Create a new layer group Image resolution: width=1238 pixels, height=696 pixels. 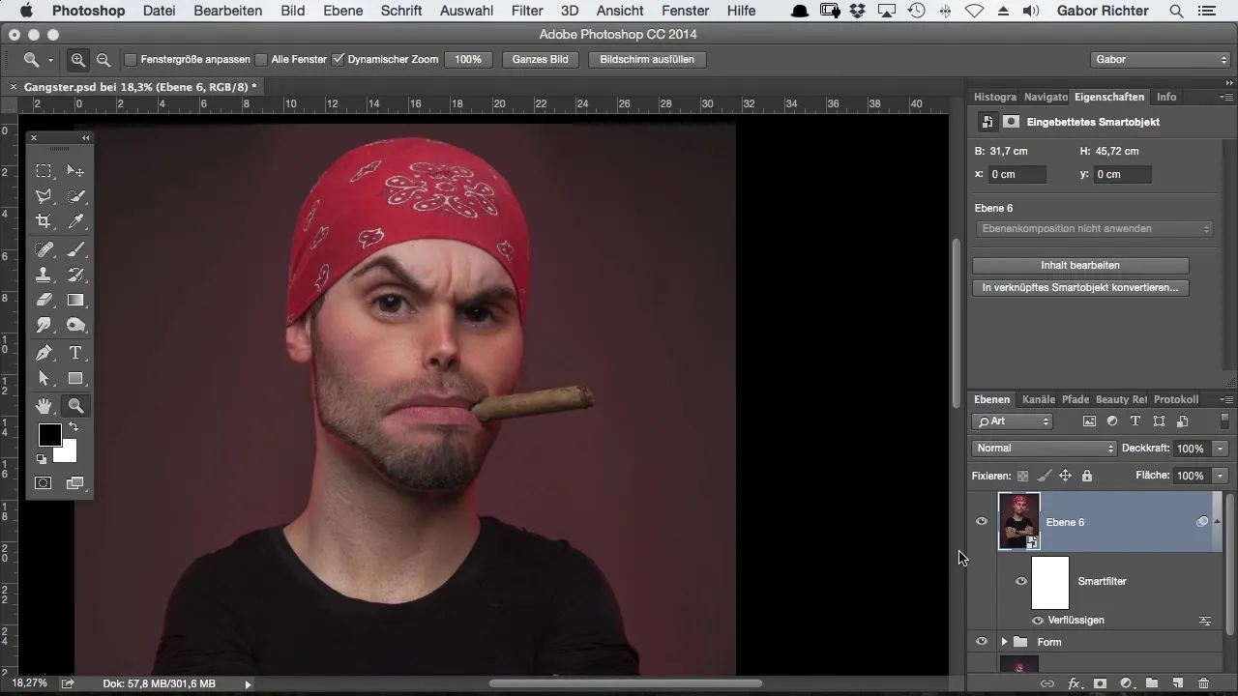click(x=1152, y=683)
